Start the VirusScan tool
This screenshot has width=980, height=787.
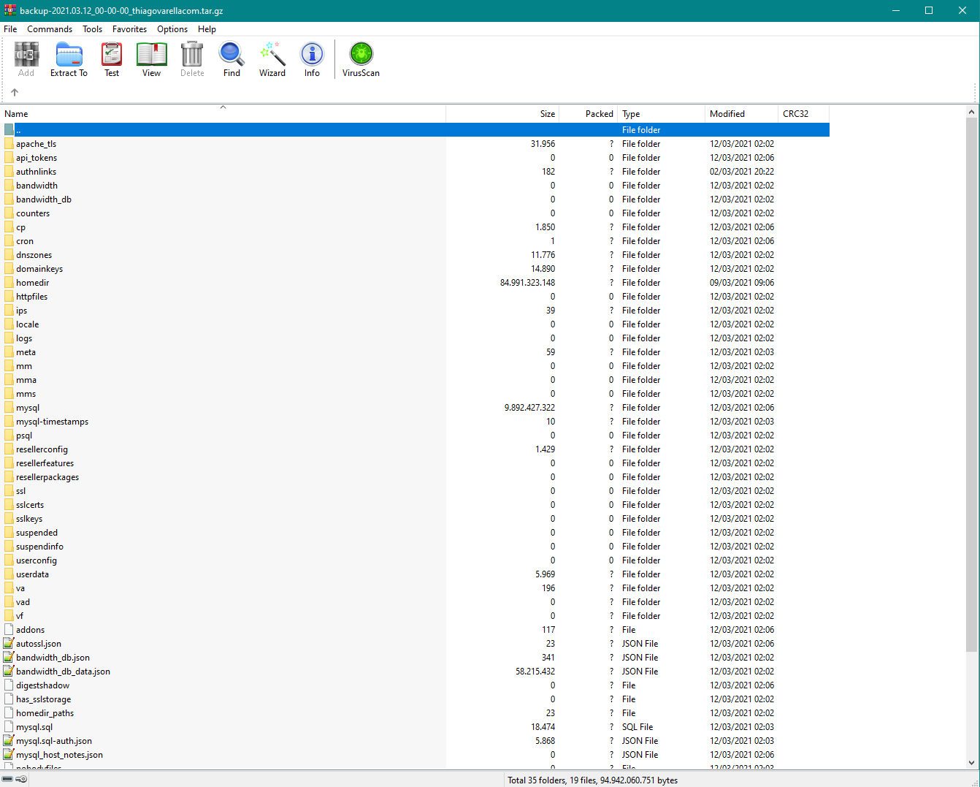[361, 59]
